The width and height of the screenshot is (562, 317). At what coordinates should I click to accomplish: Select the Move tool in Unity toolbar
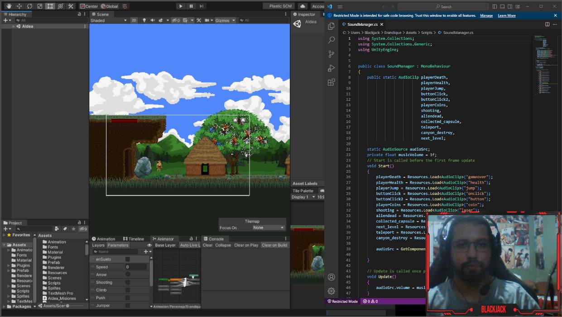[x=19, y=6]
